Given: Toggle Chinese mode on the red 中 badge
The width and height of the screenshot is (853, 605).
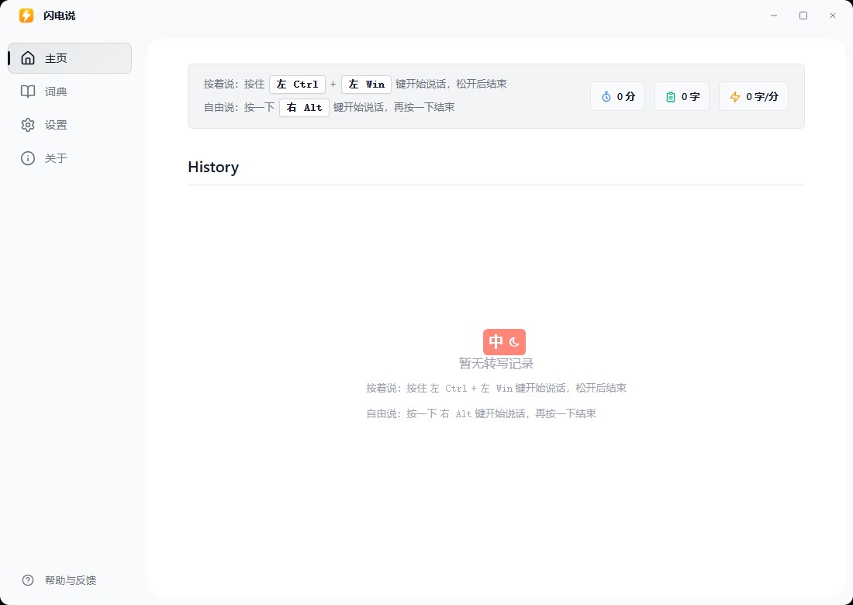Looking at the screenshot, I should click(497, 341).
